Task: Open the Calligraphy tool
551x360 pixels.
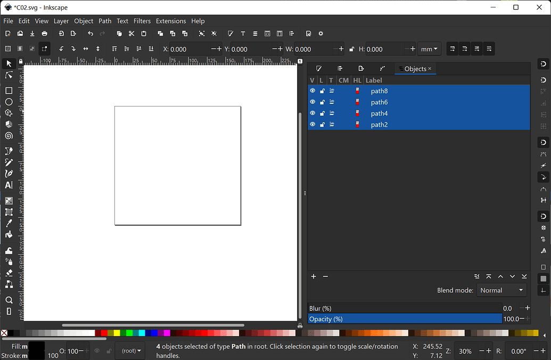Action: [9, 173]
